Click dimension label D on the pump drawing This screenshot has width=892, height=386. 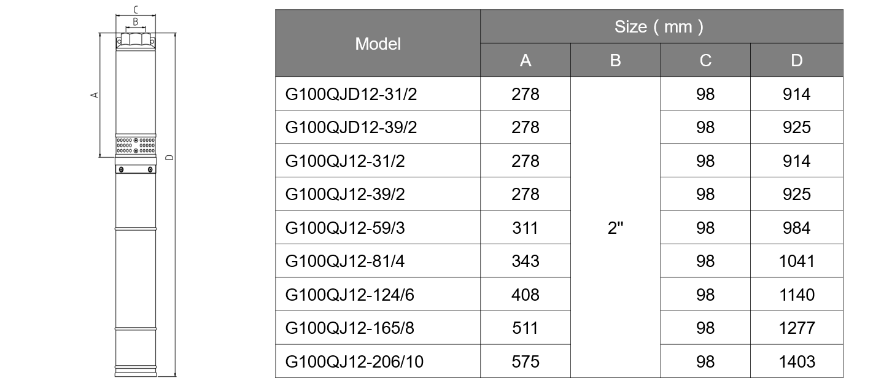[x=168, y=158]
